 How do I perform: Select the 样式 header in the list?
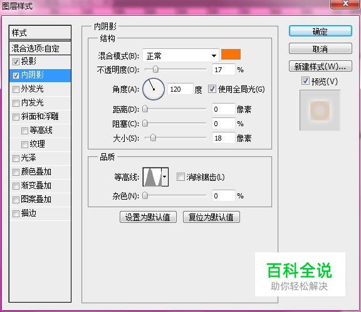point(40,33)
